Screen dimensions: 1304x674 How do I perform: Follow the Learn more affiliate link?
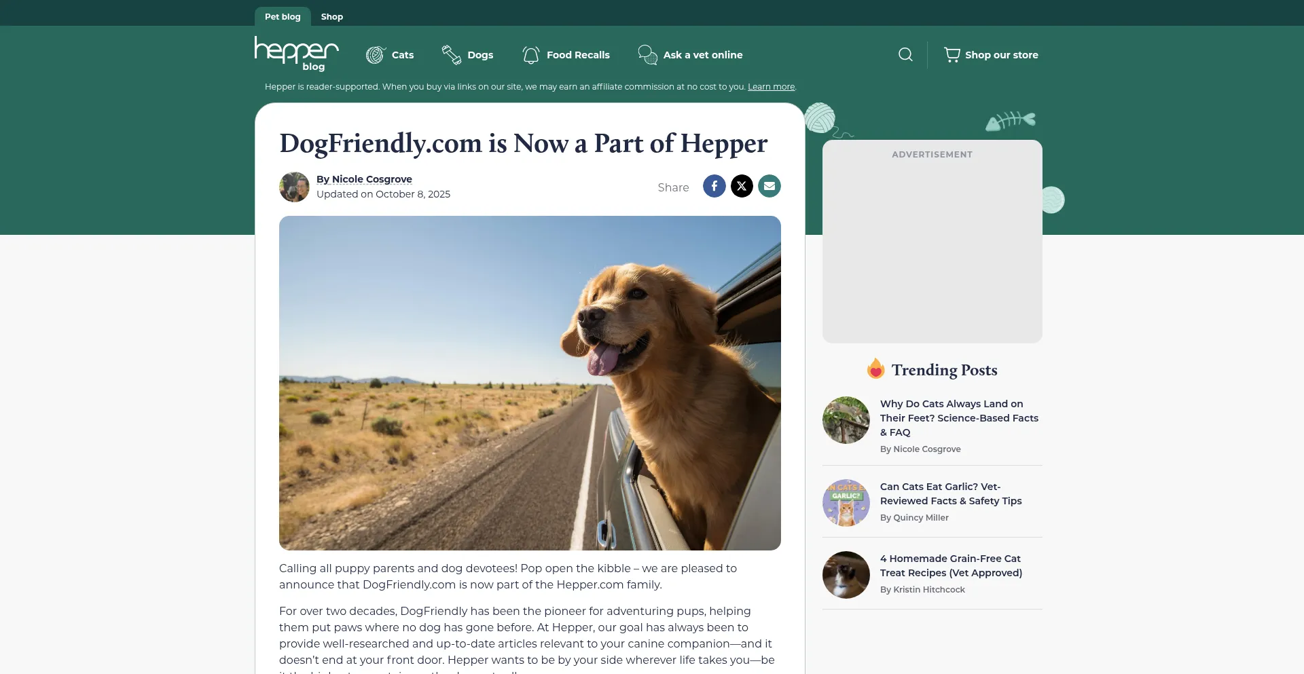pos(771,87)
